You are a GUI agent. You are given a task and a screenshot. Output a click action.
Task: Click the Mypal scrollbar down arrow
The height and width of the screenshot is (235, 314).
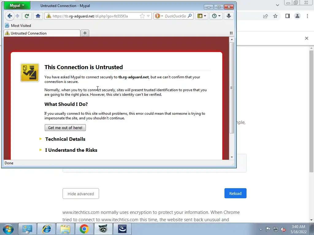coord(232,157)
